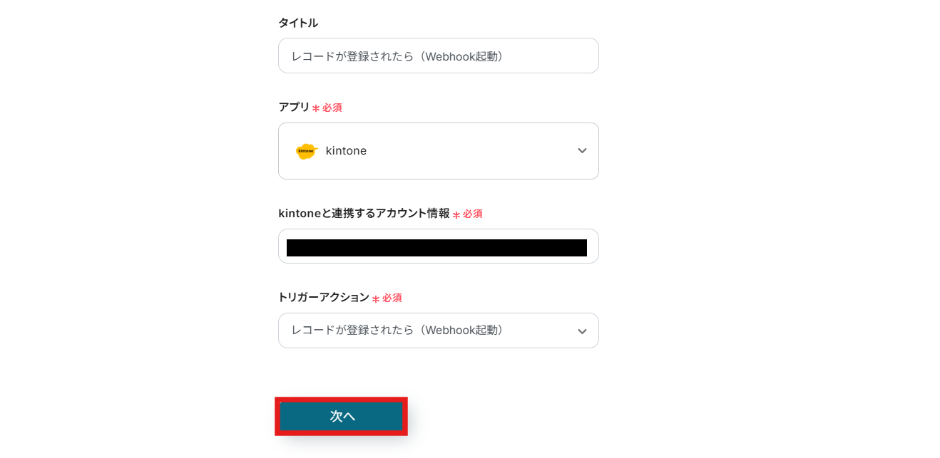Click the kintone cloud logo icon

click(306, 151)
